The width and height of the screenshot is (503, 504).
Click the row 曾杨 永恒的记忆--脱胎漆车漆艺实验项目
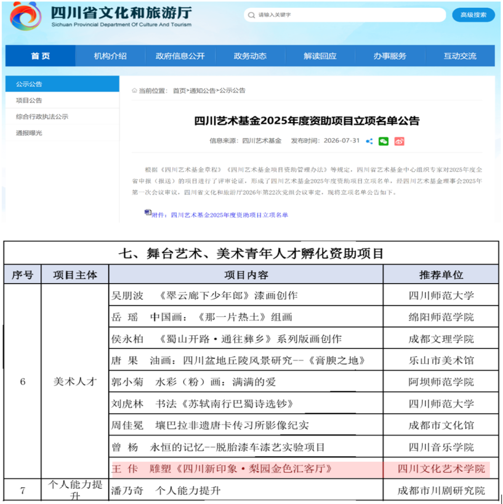246,447
